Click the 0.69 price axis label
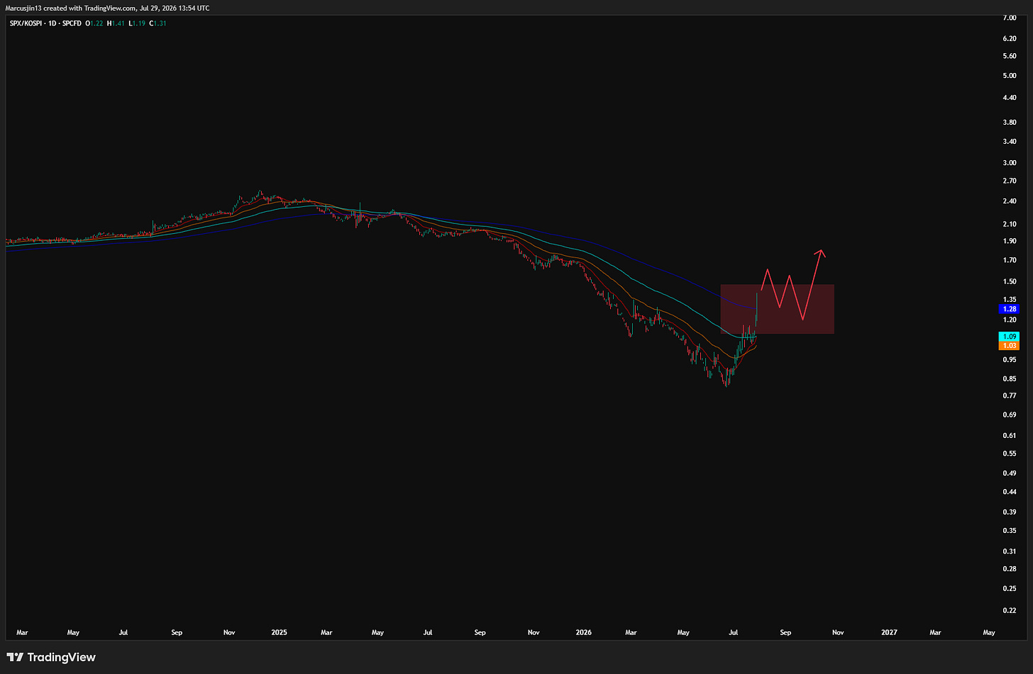Viewport: 1033px width, 674px height. tap(1009, 415)
